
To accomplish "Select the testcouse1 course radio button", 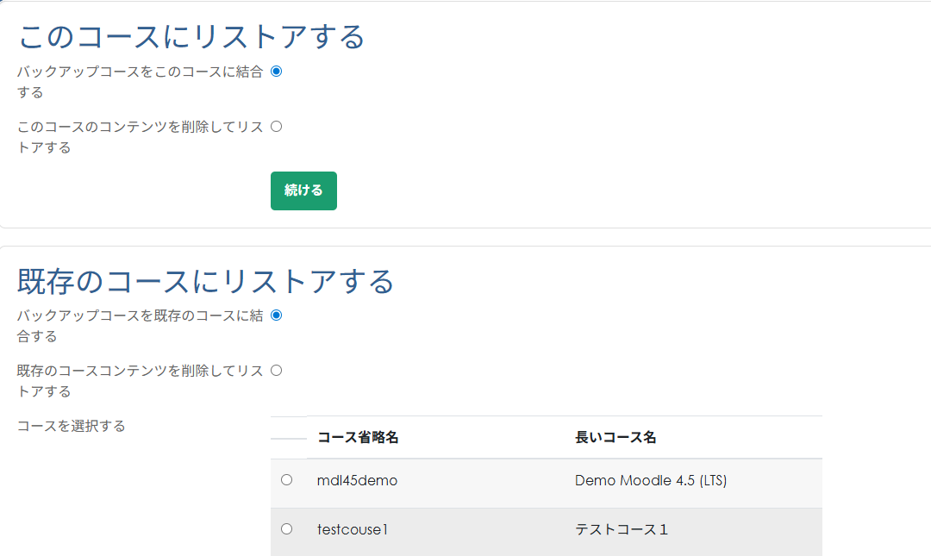I will 287,529.
